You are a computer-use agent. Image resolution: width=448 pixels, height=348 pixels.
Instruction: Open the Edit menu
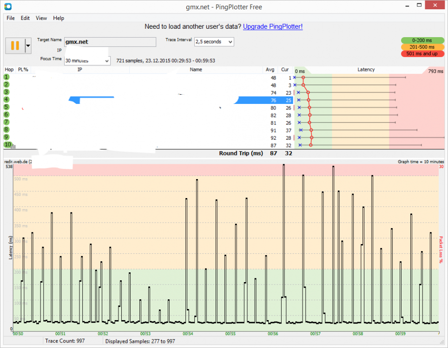[25, 18]
